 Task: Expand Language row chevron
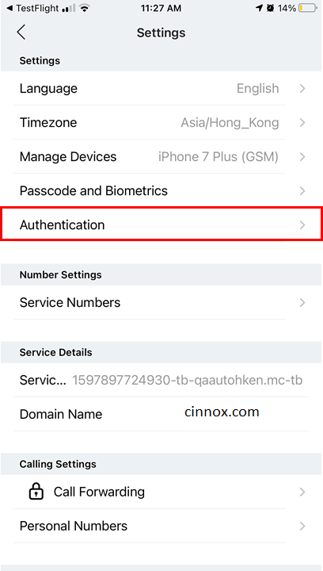click(x=302, y=89)
